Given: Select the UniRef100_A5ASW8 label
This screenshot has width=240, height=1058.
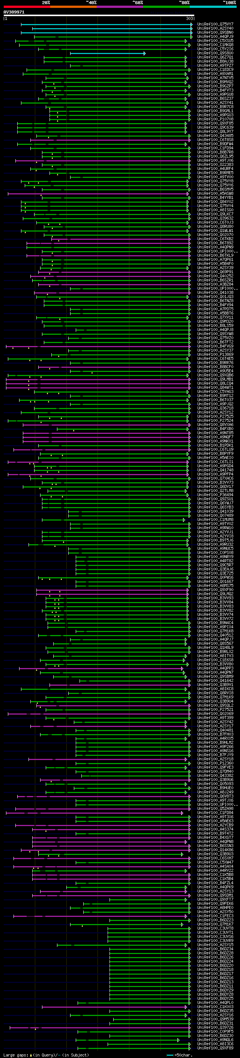Looking at the screenshot, I should coord(215,193).
